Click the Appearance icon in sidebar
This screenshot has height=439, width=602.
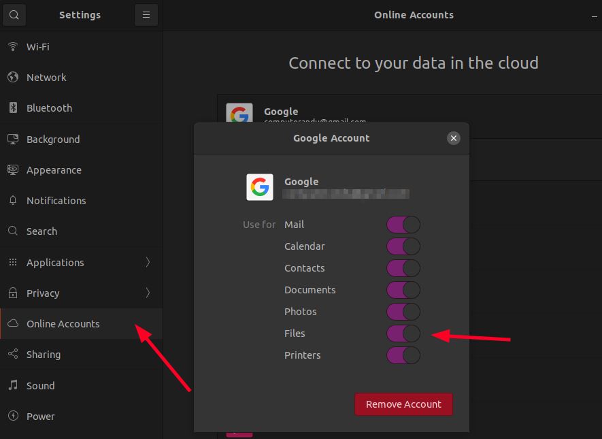pyautogui.click(x=13, y=169)
